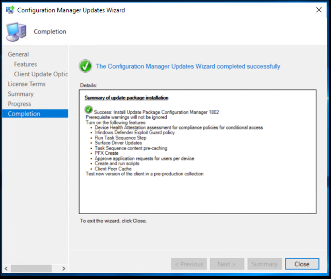This screenshot has height=279, width=331.
Task: Click 'Windows Defender Exploit Guard policy' bullet
Action: (135, 132)
